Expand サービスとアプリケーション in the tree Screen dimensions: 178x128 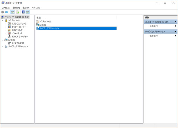point(3,47)
